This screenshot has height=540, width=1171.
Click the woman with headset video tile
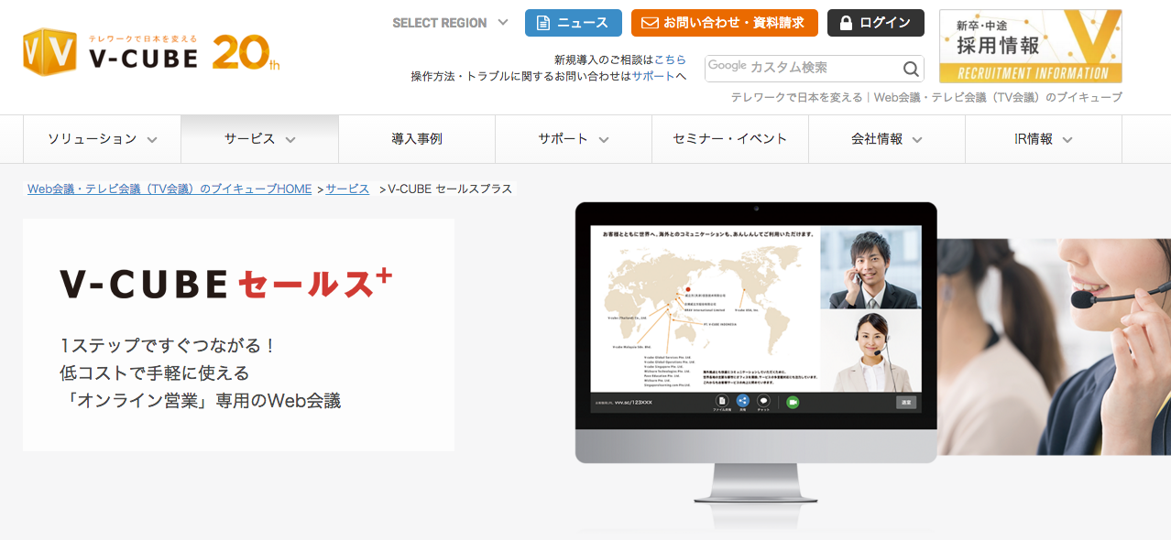(x=870, y=351)
